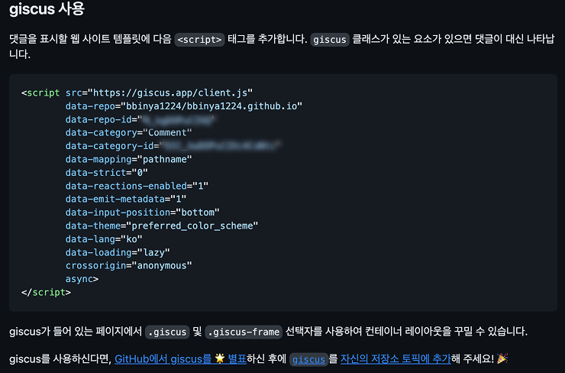
Task: Click the giscus inline code in the top paragraph
Action: pos(330,39)
